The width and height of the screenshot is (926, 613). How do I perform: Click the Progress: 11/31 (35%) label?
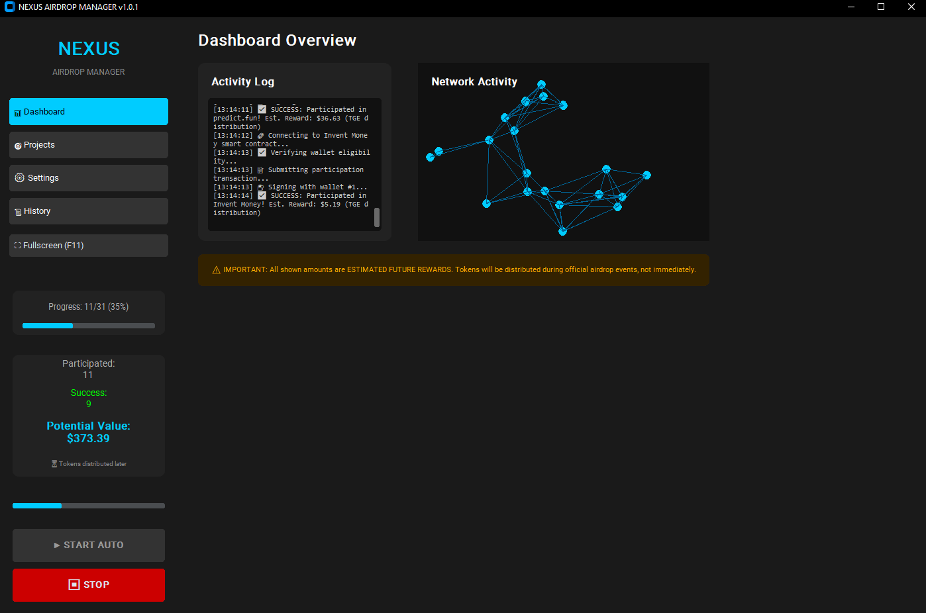tap(89, 307)
